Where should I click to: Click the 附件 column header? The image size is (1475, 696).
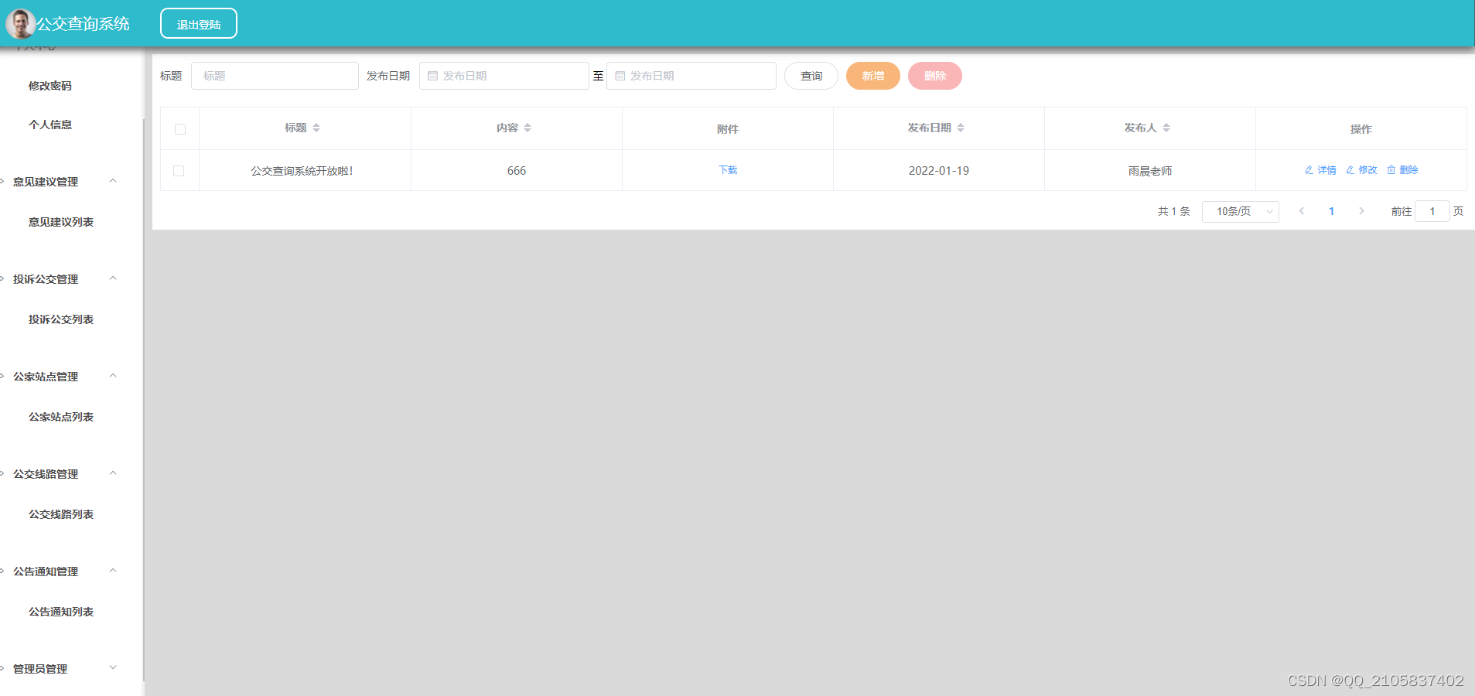pos(728,129)
